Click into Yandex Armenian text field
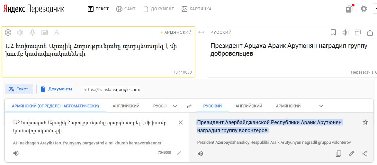 tap(98, 52)
